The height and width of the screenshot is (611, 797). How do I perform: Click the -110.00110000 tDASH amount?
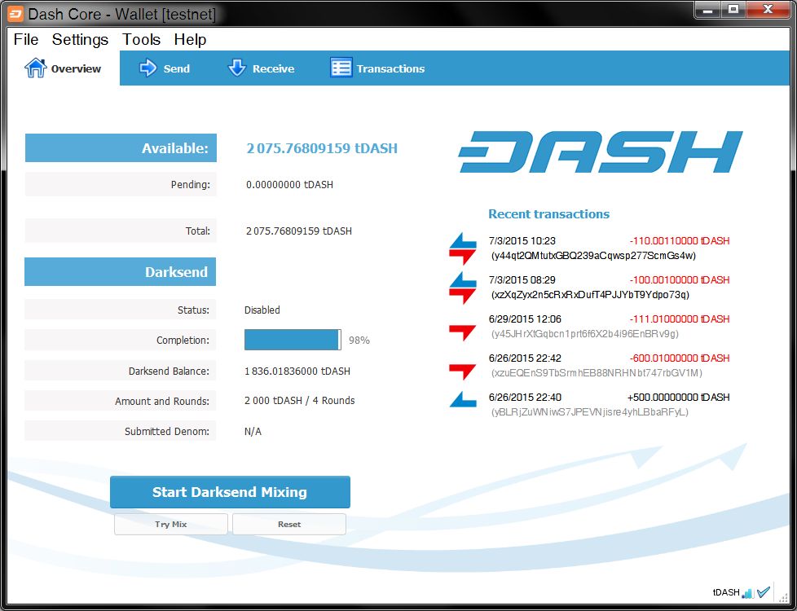tap(680, 241)
